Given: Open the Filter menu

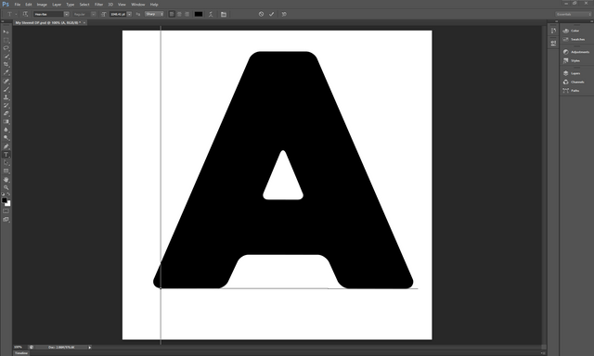Looking at the screenshot, I should click(98, 5).
